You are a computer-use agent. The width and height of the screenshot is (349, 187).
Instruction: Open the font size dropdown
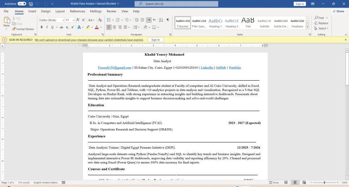(73, 20)
